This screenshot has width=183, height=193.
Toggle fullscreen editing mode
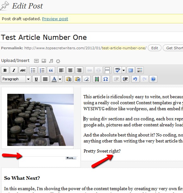[130, 70]
